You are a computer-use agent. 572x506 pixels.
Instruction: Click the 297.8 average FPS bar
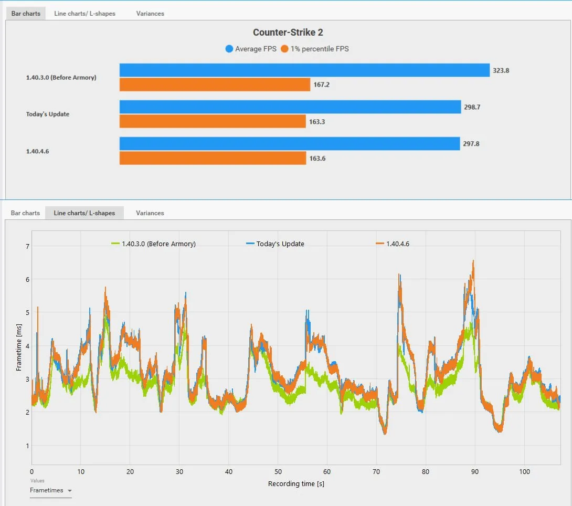click(290, 144)
